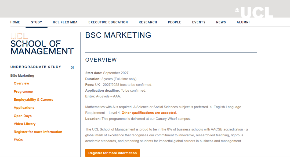Click the UCL logo in header
290x157 pixels.
[254, 12]
